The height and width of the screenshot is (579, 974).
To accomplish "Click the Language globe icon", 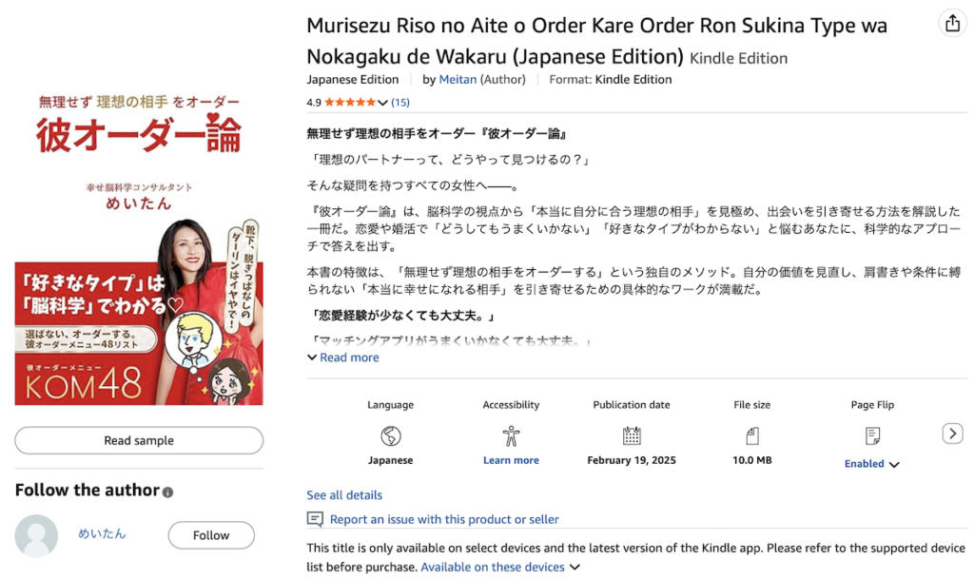I will pos(390,435).
